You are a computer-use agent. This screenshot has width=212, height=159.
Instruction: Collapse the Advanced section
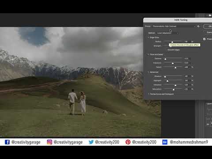pos(148,72)
